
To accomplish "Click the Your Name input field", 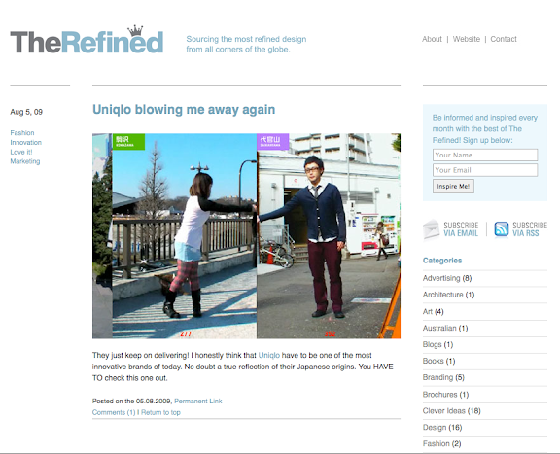I will click(485, 155).
